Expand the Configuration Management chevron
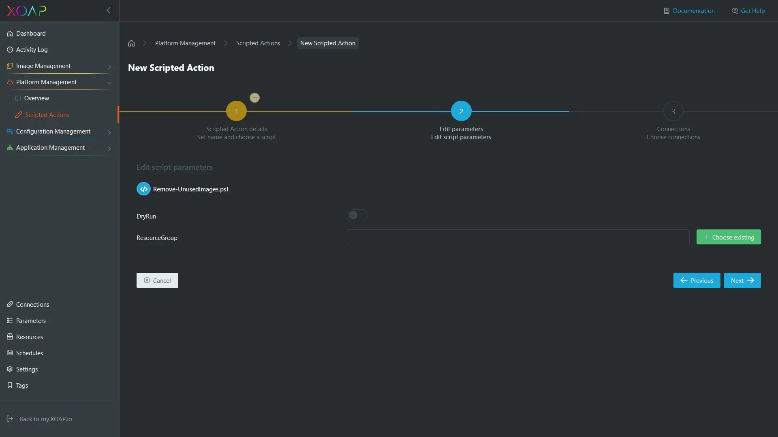 109,132
